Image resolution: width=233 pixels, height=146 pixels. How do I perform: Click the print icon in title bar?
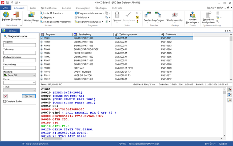tap(16, 3)
